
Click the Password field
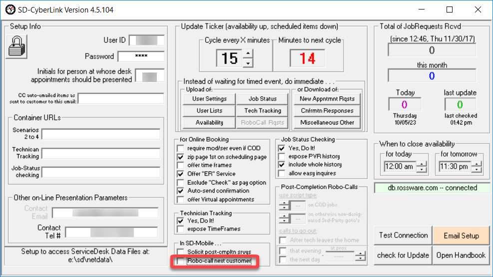point(141,56)
